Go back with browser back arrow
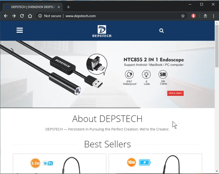Image resolution: width=219 pixels, height=174 pixels. click(6, 16)
